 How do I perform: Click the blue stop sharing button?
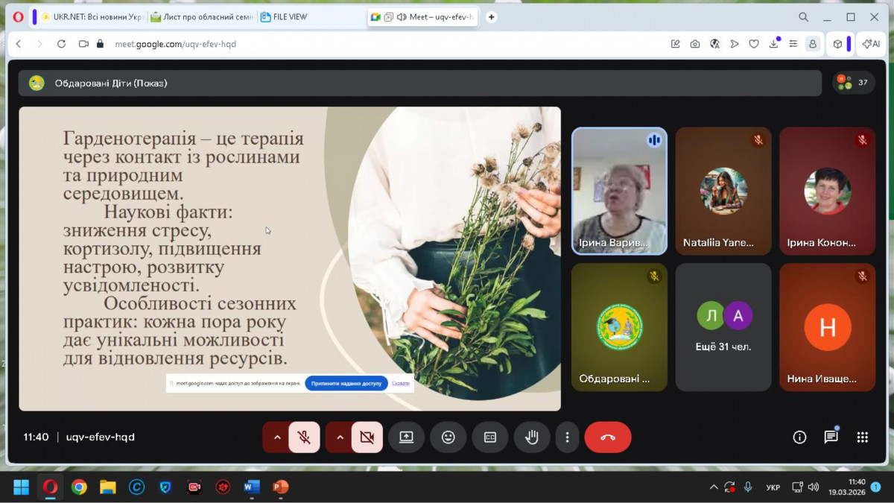click(346, 383)
